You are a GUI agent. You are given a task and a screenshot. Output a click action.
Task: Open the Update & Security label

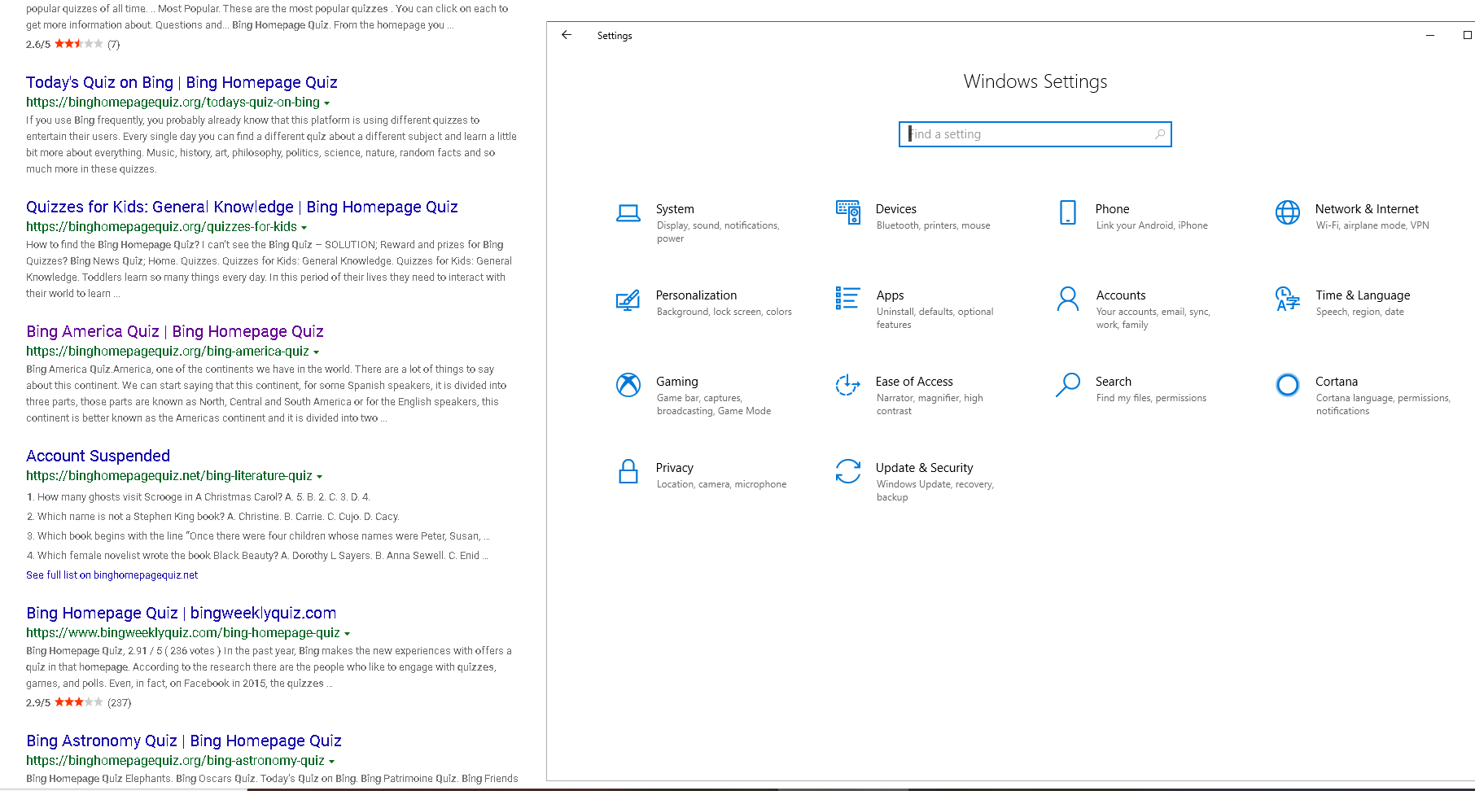(924, 468)
